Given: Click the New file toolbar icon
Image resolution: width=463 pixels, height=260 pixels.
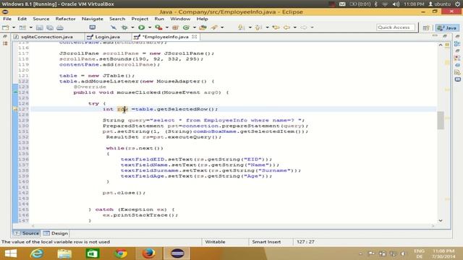Looking at the screenshot, I should [x=6, y=27].
